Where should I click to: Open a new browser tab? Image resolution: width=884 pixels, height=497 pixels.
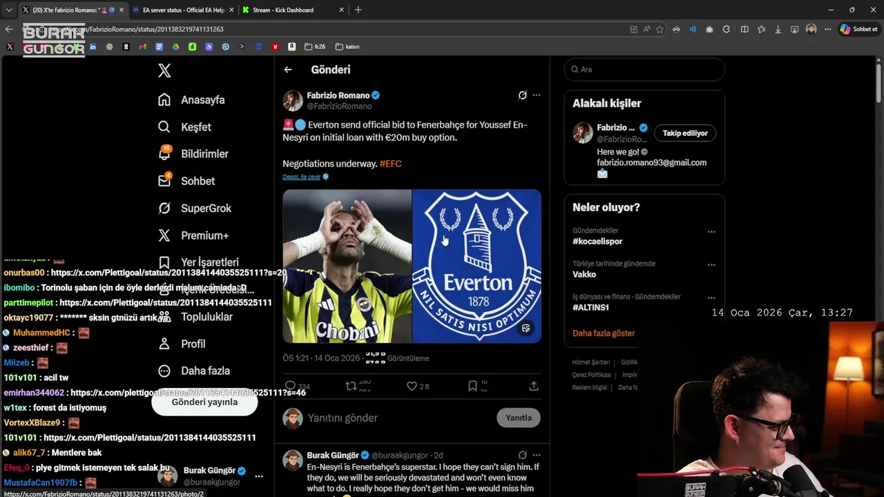(358, 10)
